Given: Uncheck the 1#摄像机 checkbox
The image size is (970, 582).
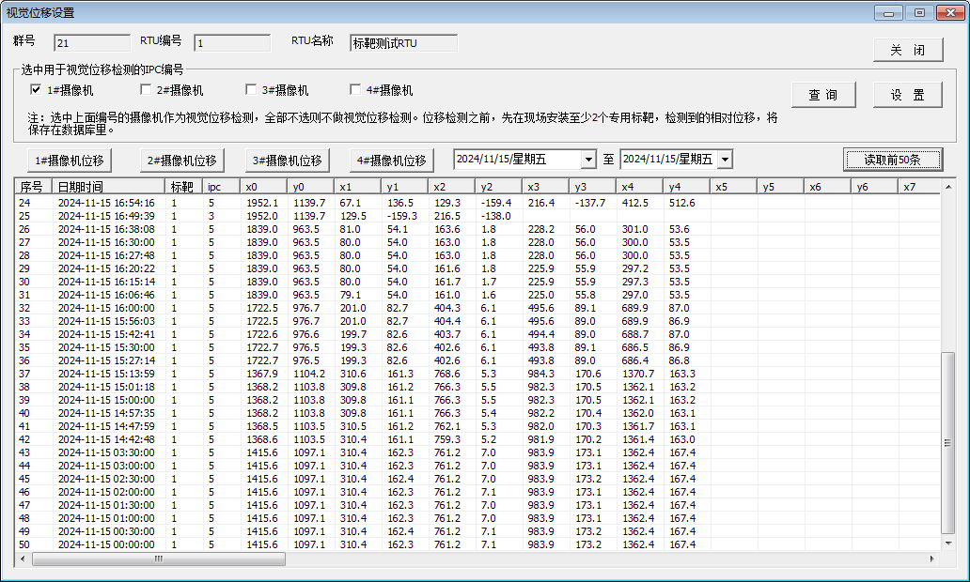Looking at the screenshot, I should 37,90.
